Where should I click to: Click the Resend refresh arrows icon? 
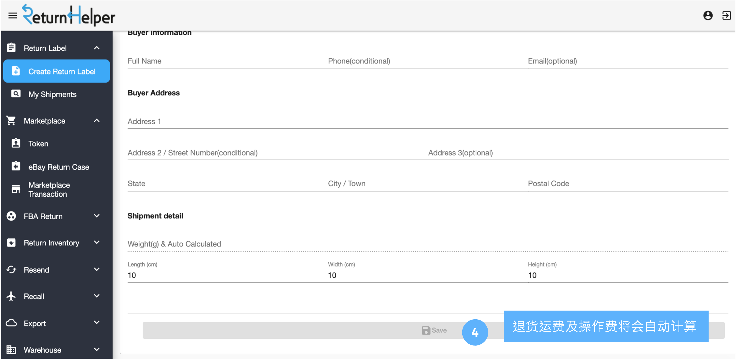(11, 270)
